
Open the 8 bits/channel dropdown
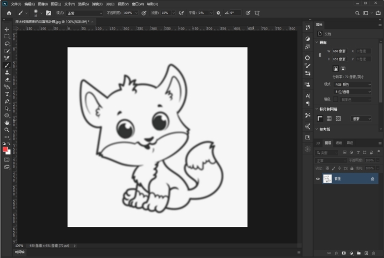352,91
